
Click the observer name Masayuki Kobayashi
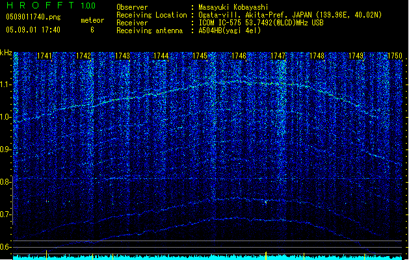coord(233,6)
